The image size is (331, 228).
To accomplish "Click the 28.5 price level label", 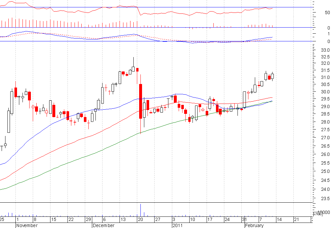I will (325, 114).
